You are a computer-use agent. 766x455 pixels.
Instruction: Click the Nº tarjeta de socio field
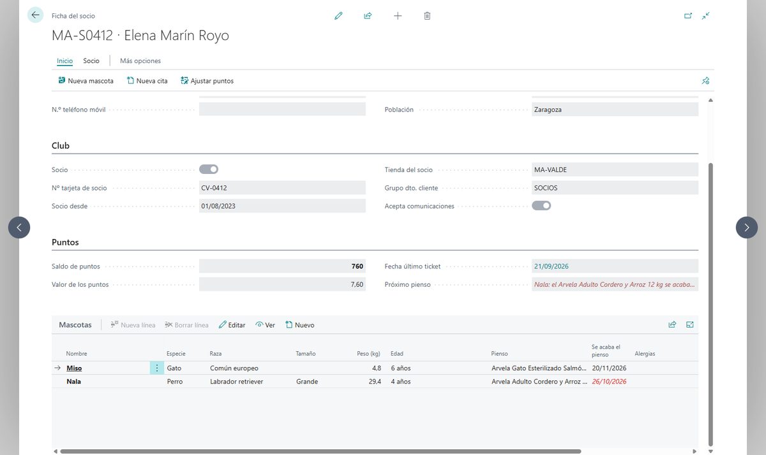(x=282, y=188)
